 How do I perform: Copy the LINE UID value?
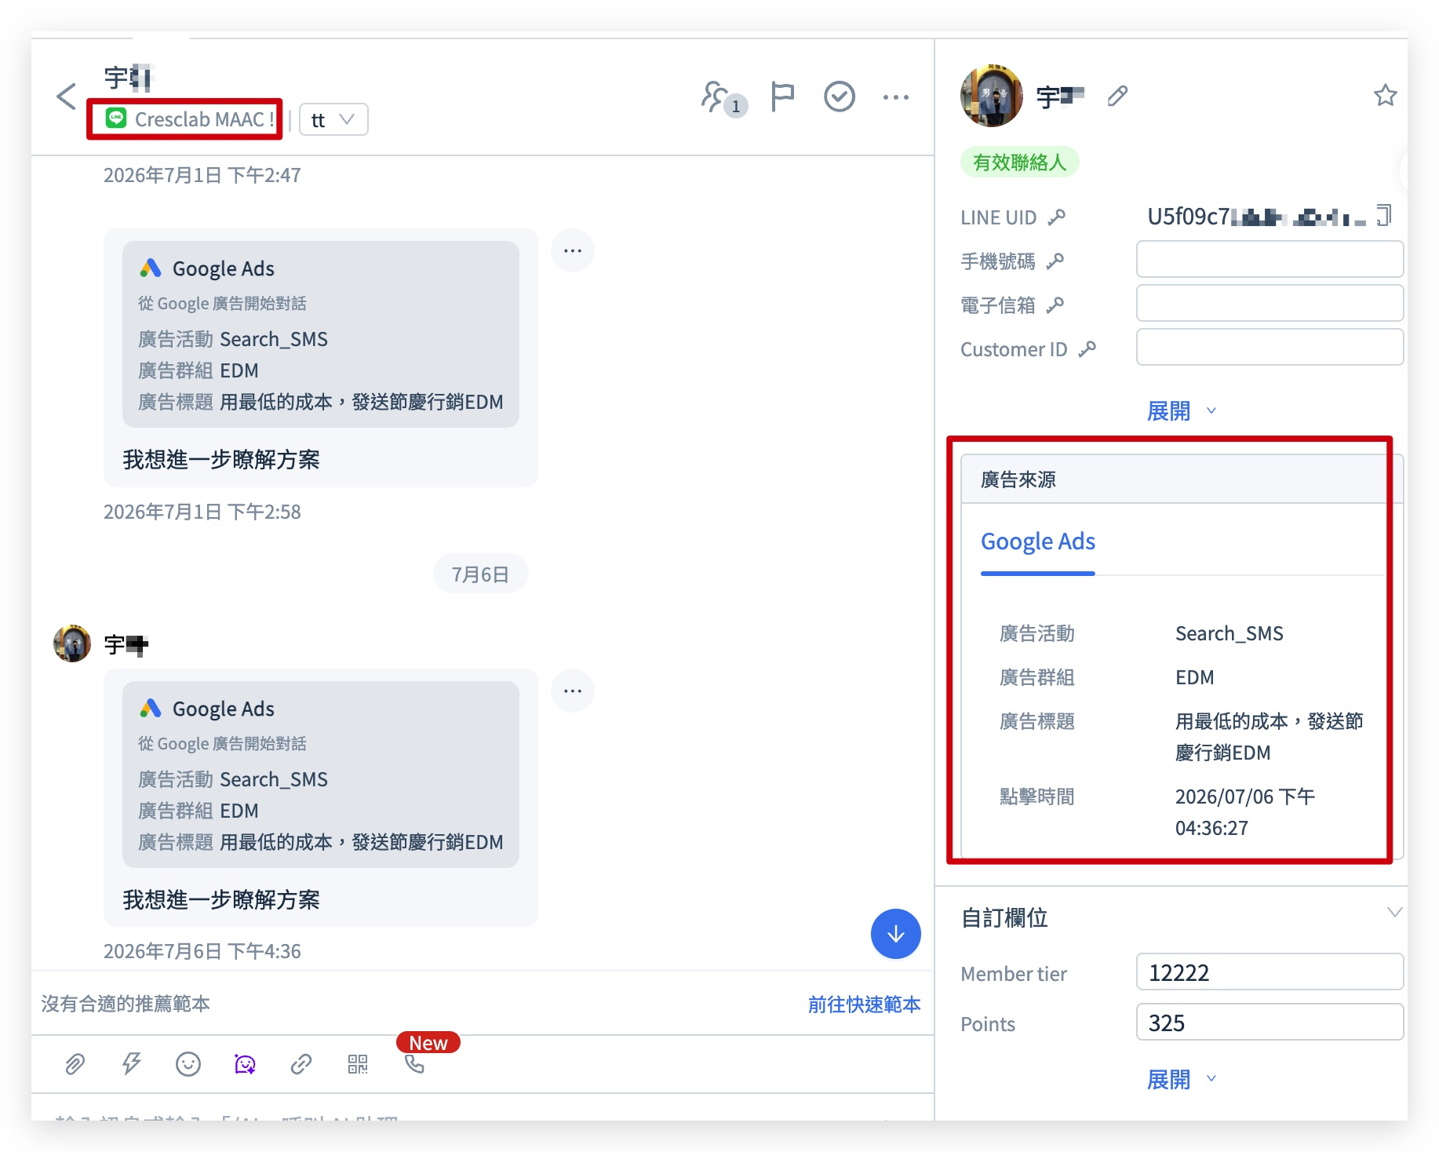point(1385,215)
